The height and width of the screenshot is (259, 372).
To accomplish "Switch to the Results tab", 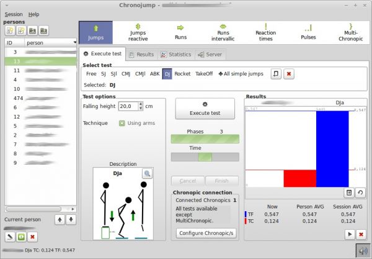I will 141,55.
